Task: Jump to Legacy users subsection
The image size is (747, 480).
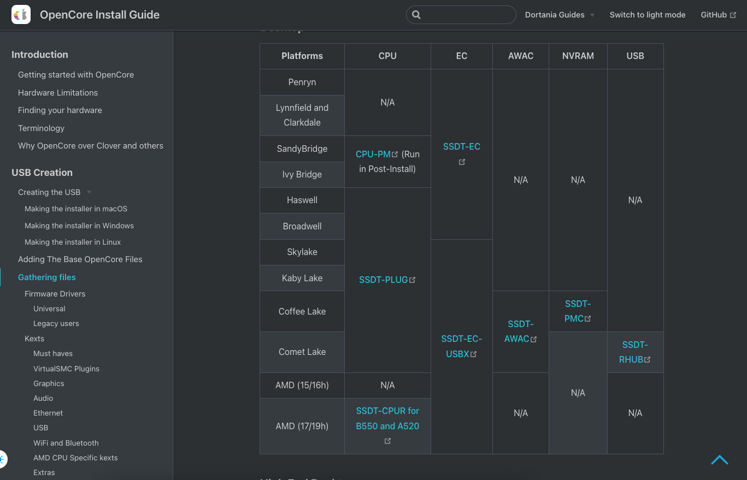Action: (x=56, y=323)
